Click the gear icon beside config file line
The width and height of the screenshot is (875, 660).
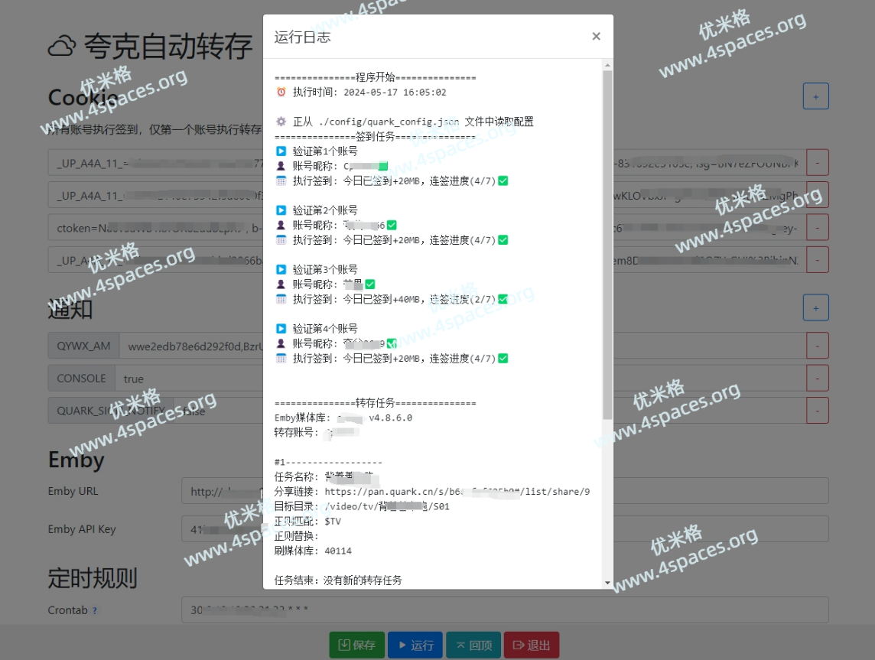pos(281,122)
